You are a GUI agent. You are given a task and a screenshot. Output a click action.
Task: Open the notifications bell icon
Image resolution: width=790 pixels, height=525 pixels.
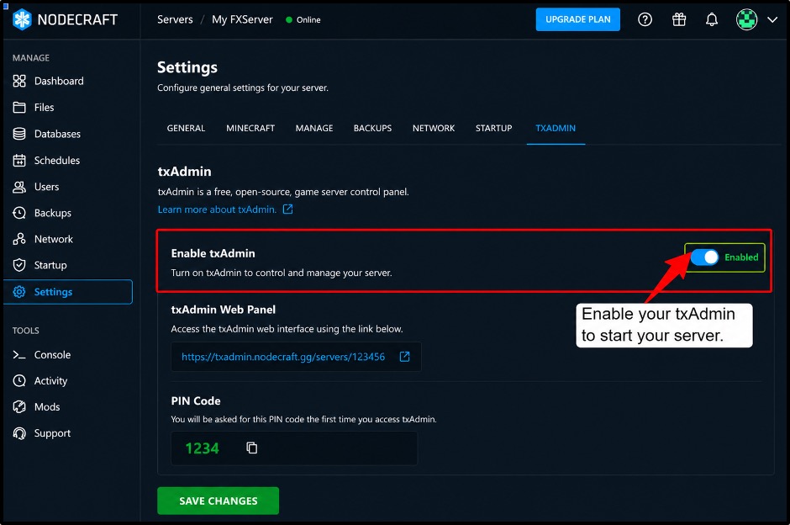(x=711, y=19)
